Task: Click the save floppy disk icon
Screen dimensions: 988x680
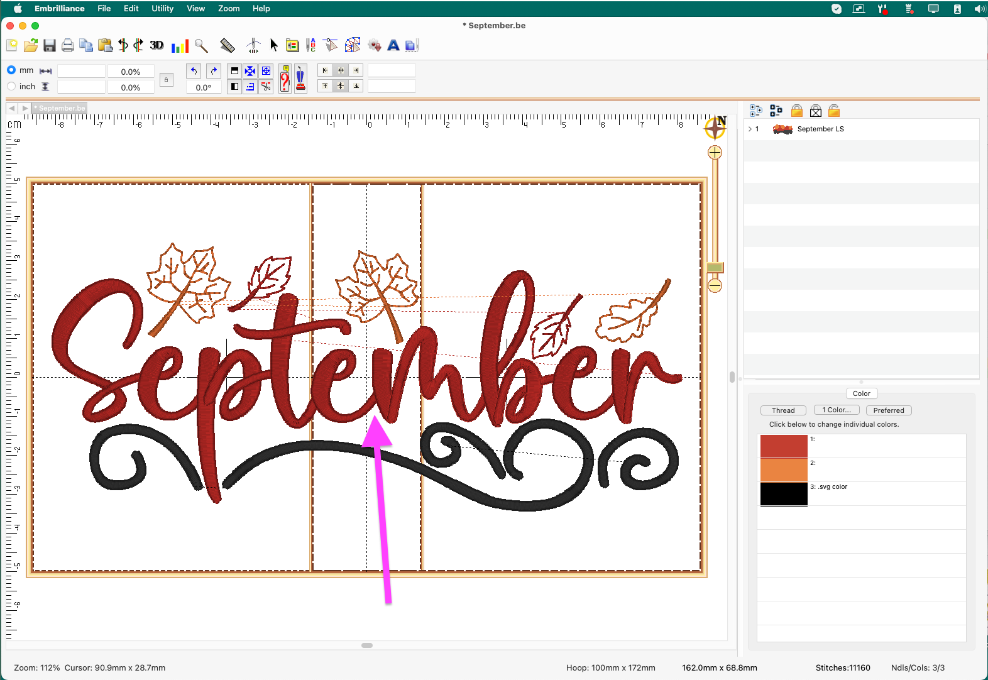Action: (x=50, y=45)
